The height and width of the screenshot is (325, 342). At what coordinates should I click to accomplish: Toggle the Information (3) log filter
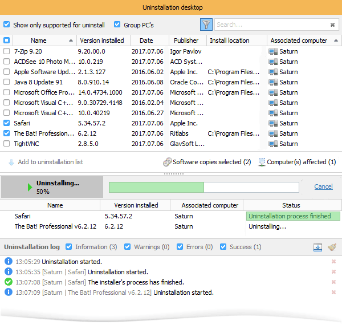(69, 247)
